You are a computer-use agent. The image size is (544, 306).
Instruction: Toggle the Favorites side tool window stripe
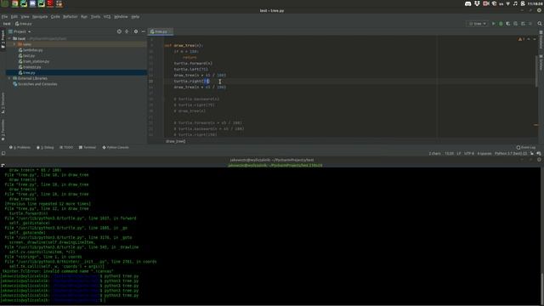point(3,130)
